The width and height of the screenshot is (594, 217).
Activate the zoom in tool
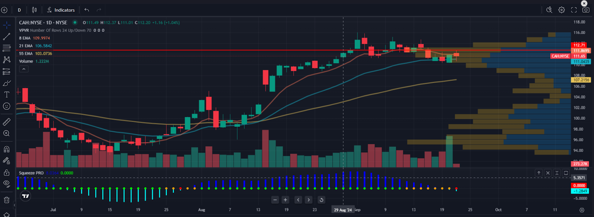point(7,134)
